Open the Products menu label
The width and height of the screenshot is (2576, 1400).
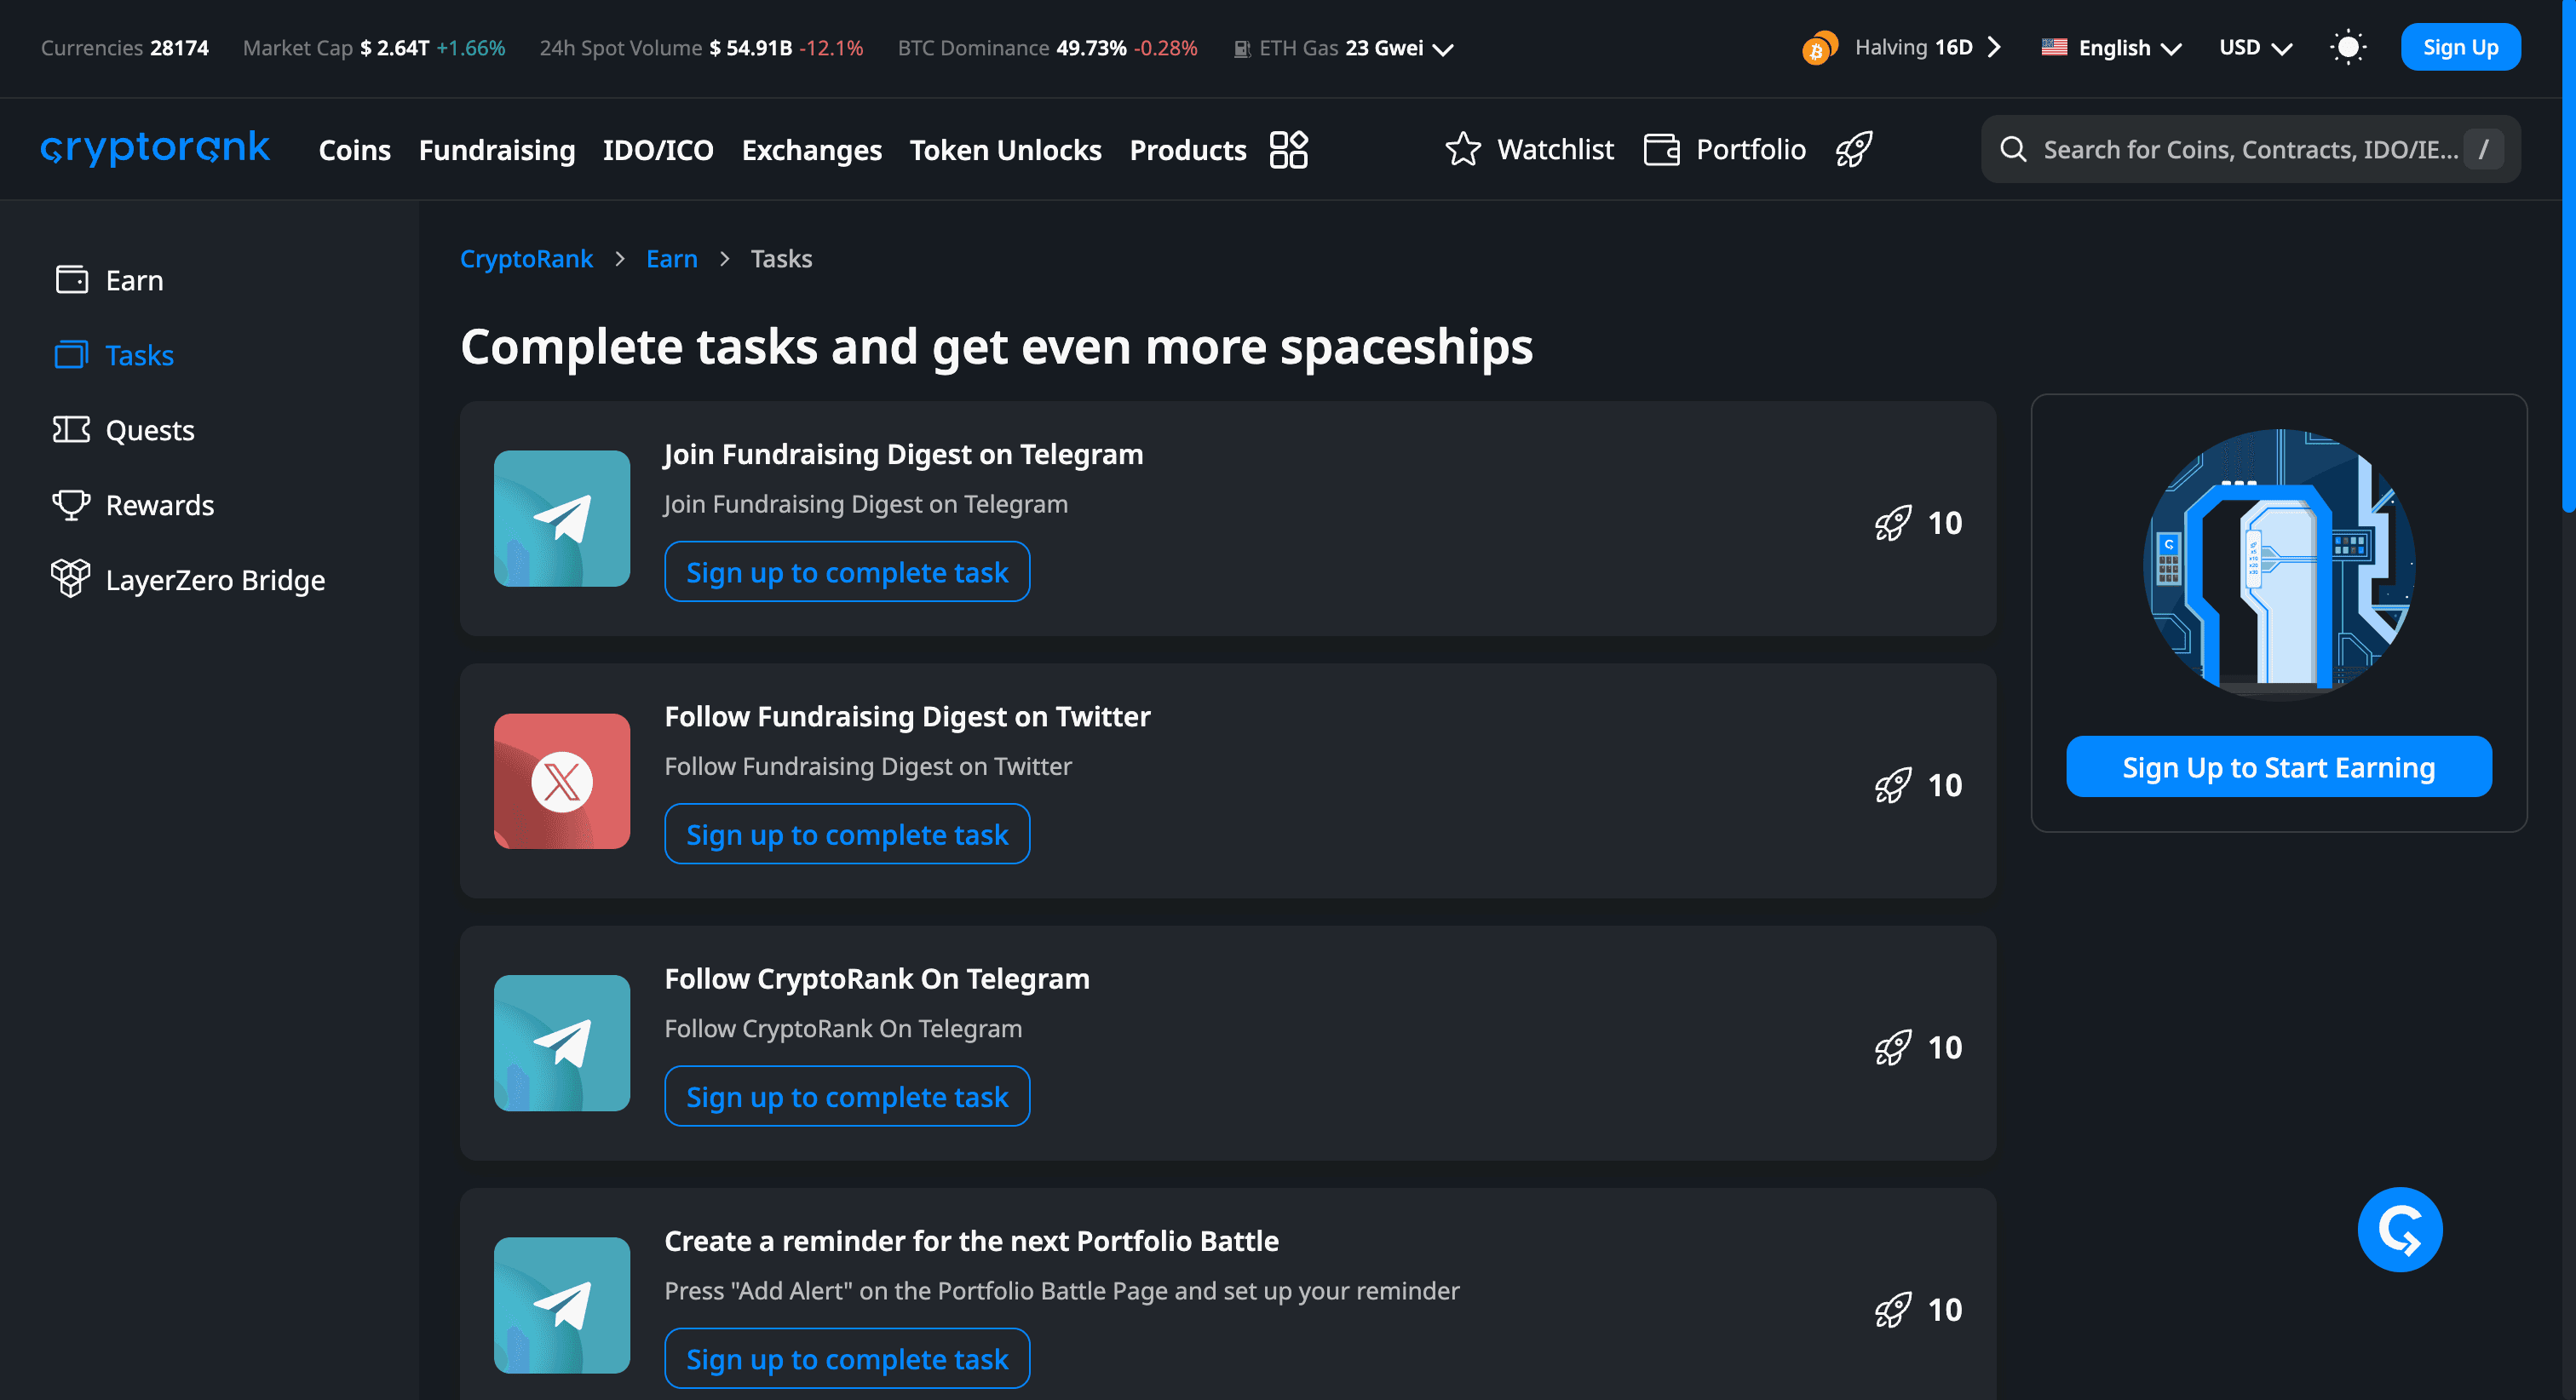point(1188,150)
